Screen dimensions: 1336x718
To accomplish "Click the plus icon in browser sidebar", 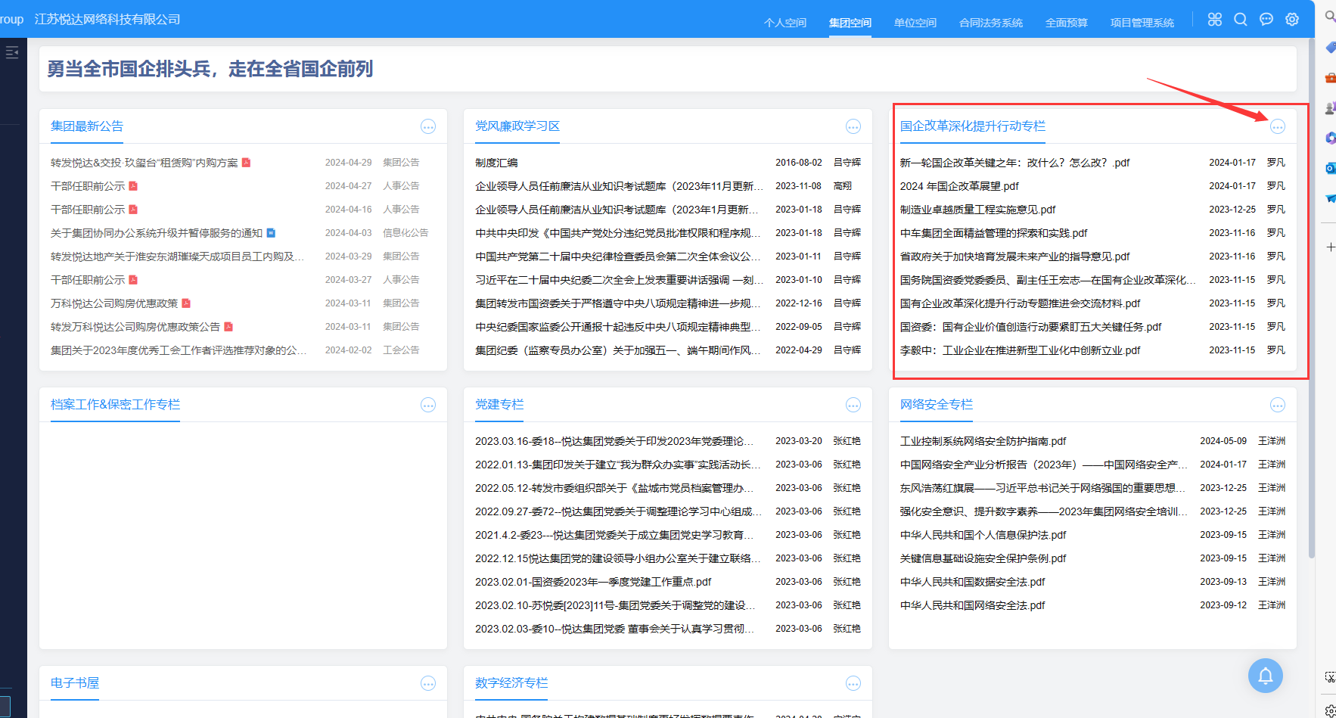I will [1330, 247].
